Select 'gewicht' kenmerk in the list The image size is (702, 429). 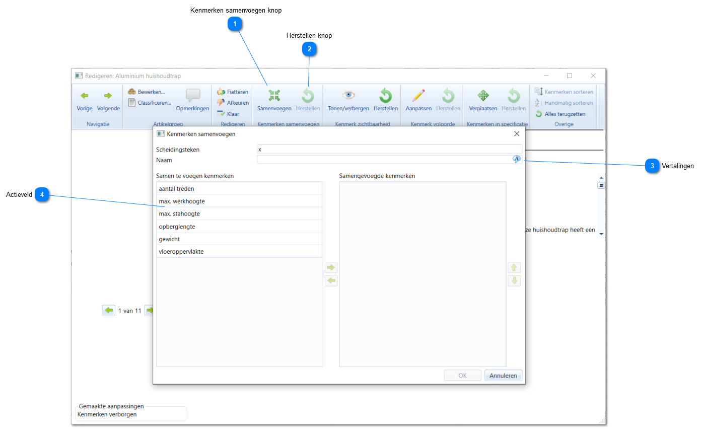pyautogui.click(x=239, y=239)
